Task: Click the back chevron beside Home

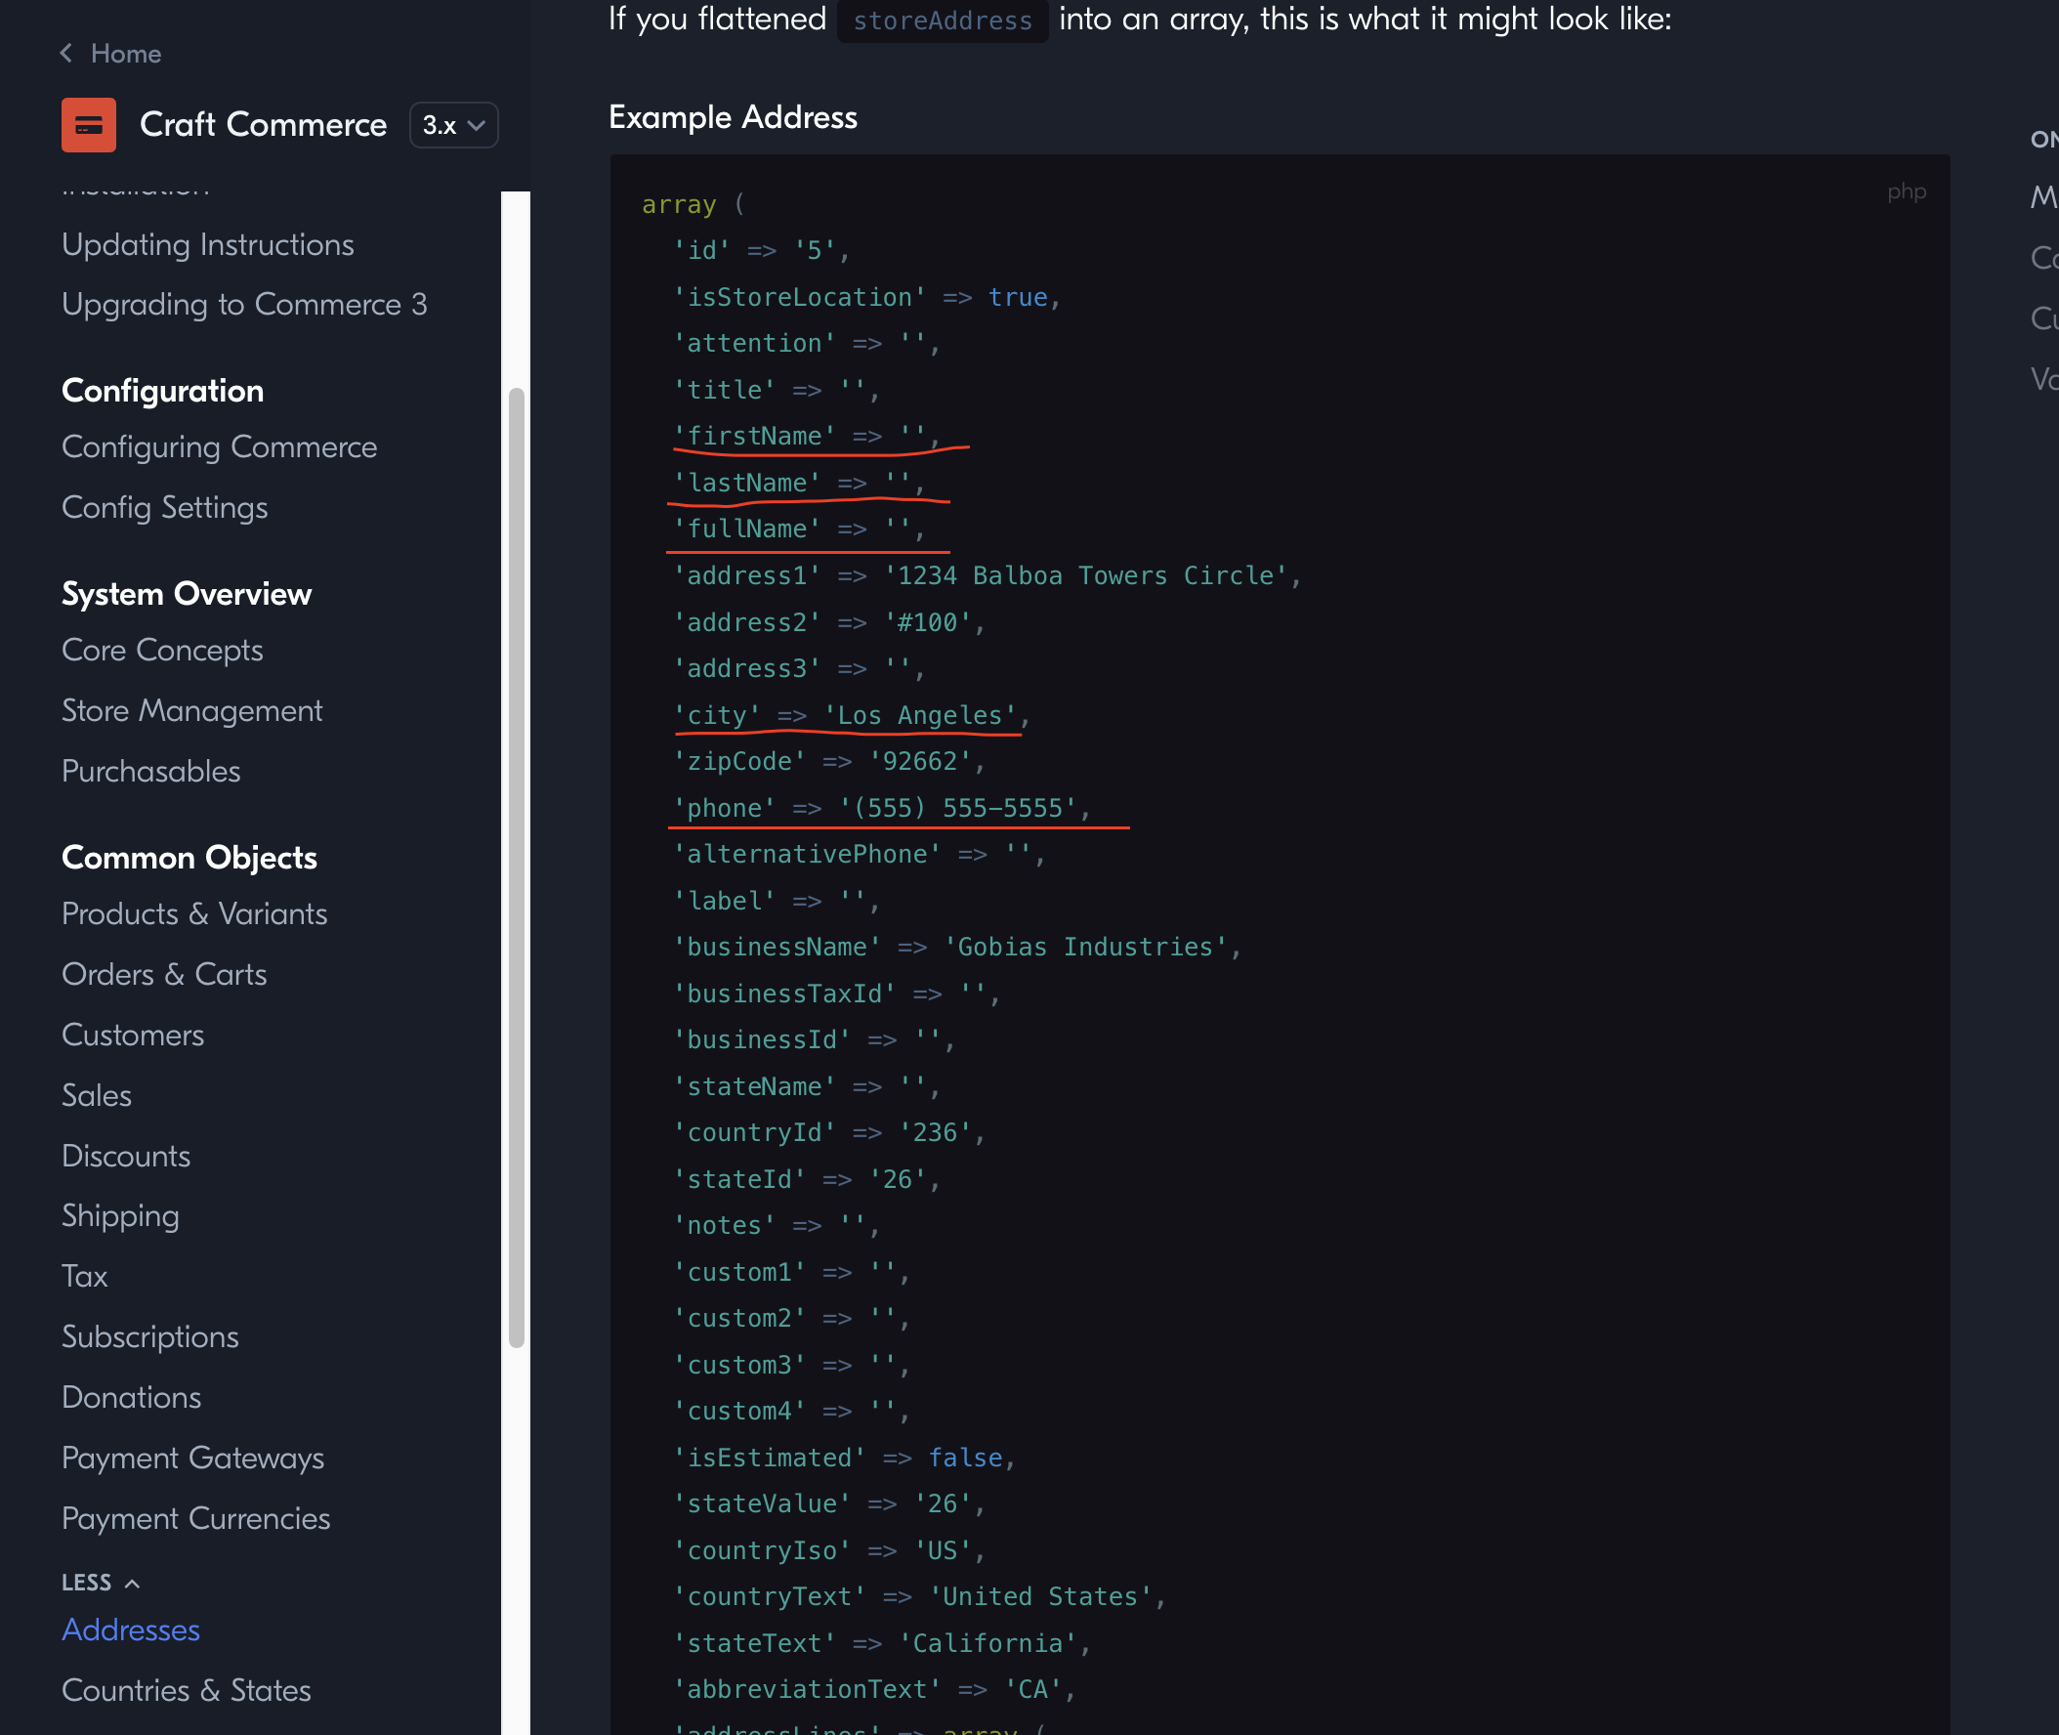Action: pyautogui.click(x=65, y=53)
